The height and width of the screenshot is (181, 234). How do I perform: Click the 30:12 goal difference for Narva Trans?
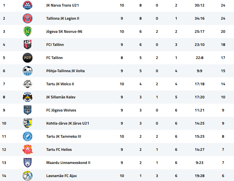point(200,5)
